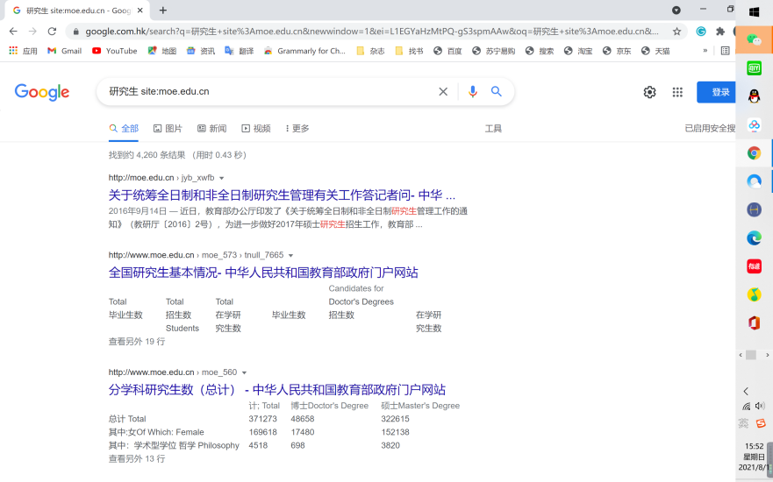The image size is (773, 482).
Task: Show hidden bookmarks with » chevron
Action: (705, 51)
